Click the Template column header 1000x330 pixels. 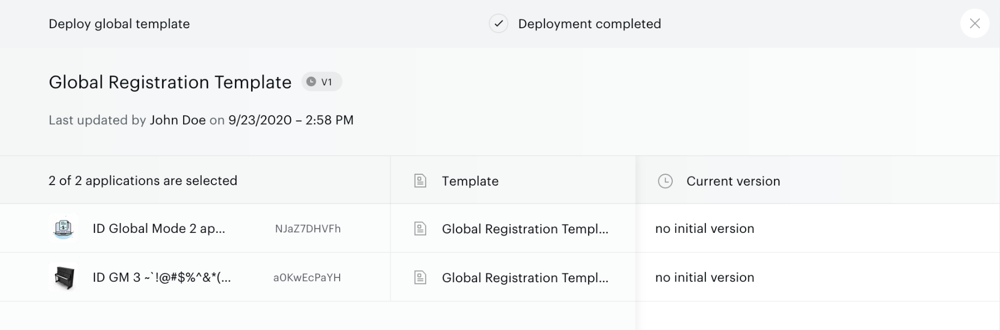point(470,181)
